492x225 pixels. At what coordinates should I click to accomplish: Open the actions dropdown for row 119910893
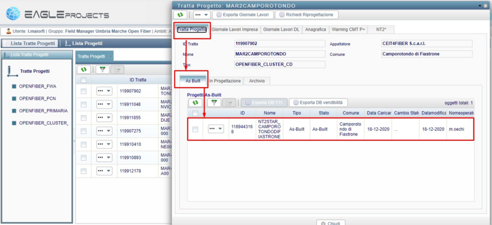click(104, 158)
